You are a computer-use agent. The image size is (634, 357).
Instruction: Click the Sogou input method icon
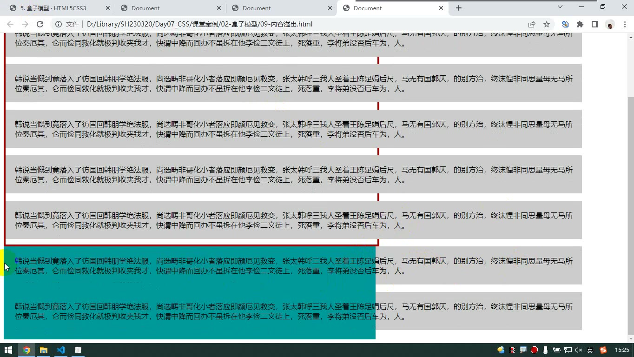pos(603,350)
